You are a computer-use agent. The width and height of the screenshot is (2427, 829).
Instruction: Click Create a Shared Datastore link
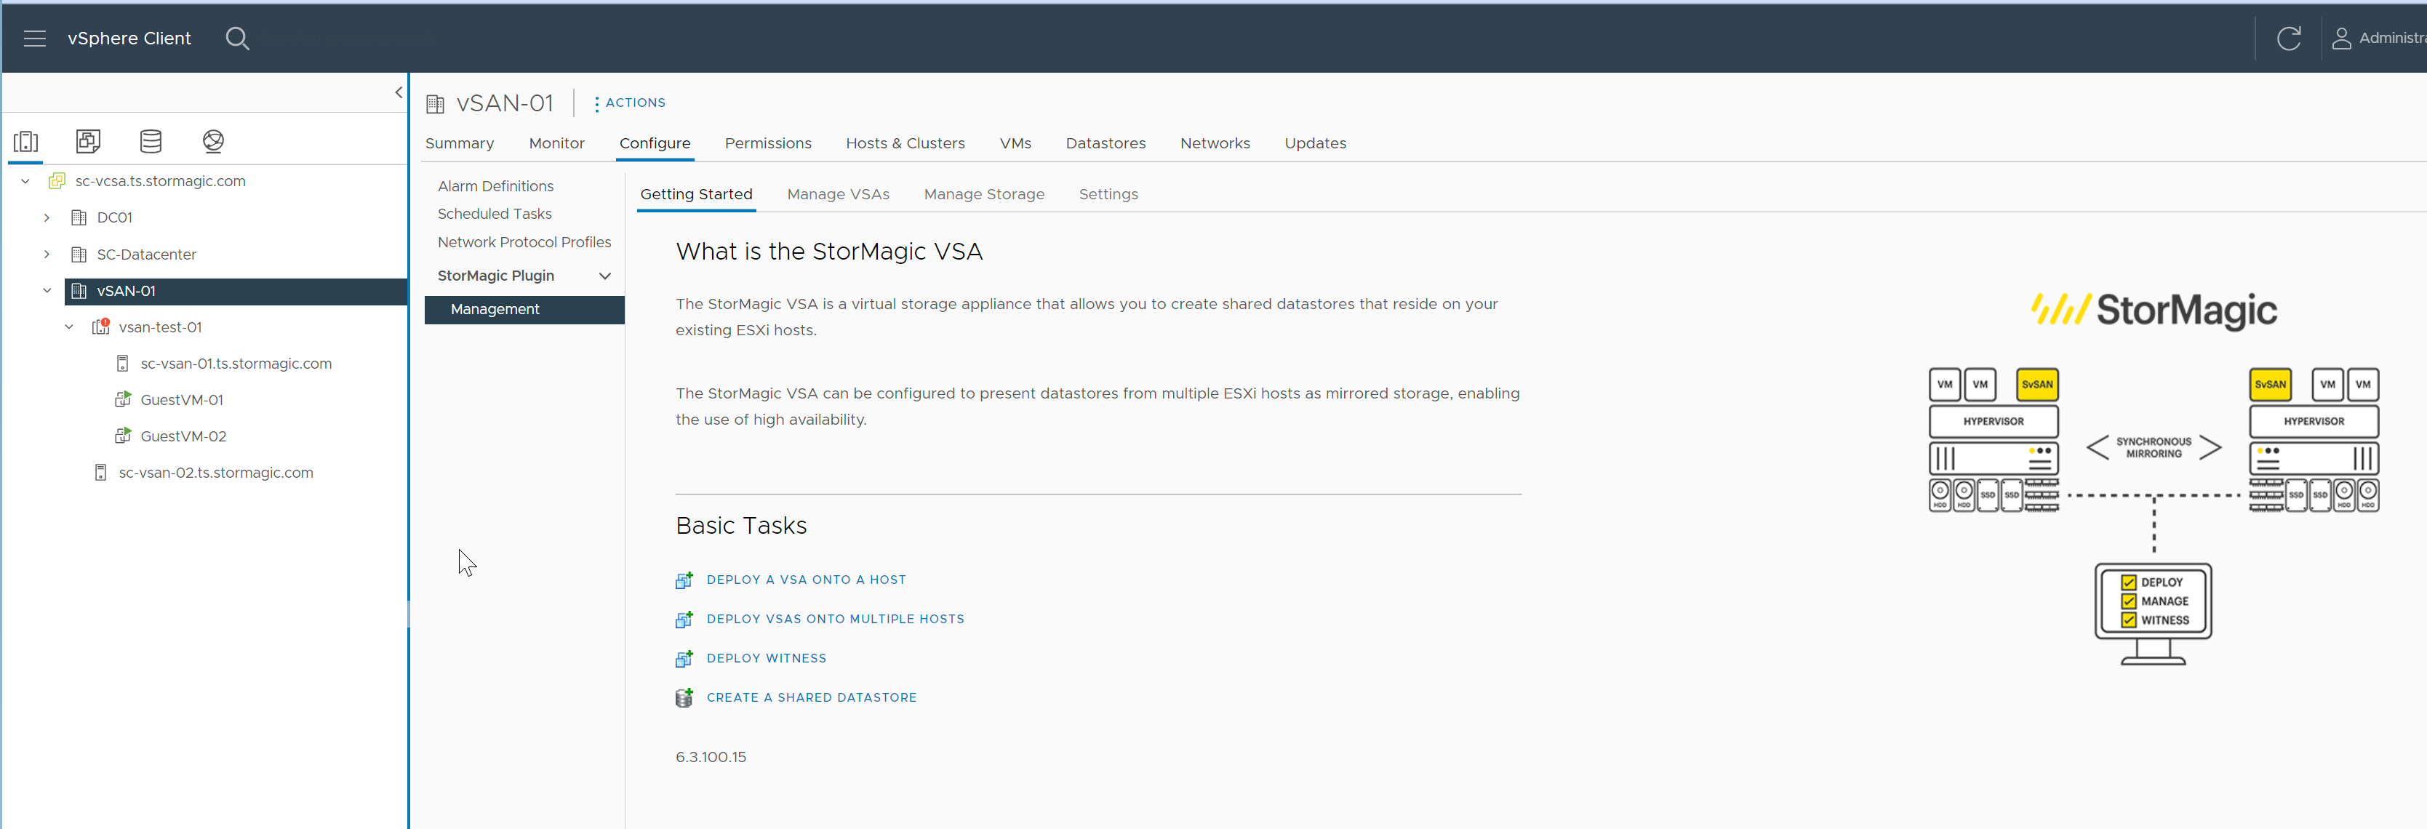[812, 698]
